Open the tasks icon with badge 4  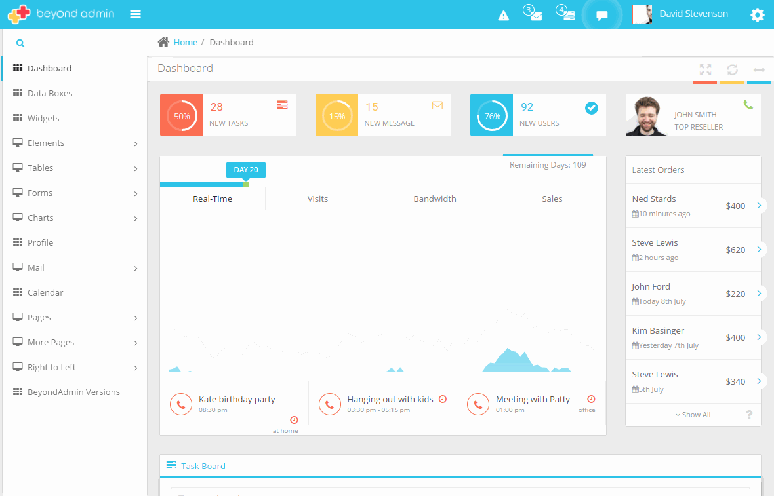tap(569, 16)
